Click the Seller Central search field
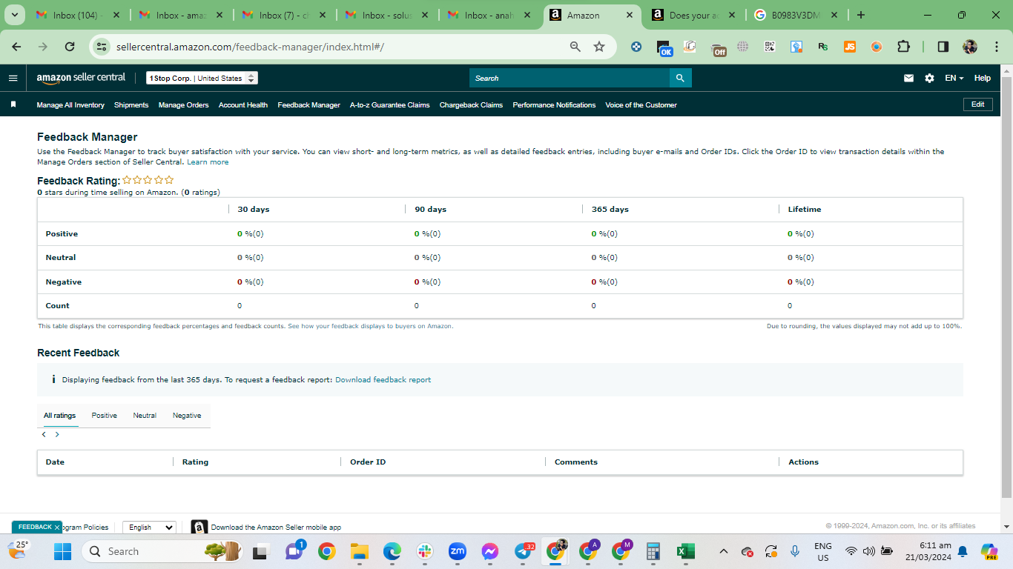 coord(570,78)
